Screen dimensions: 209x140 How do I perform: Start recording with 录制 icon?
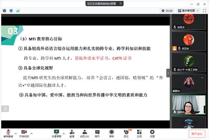pyautogui.click(x=111, y=134)
